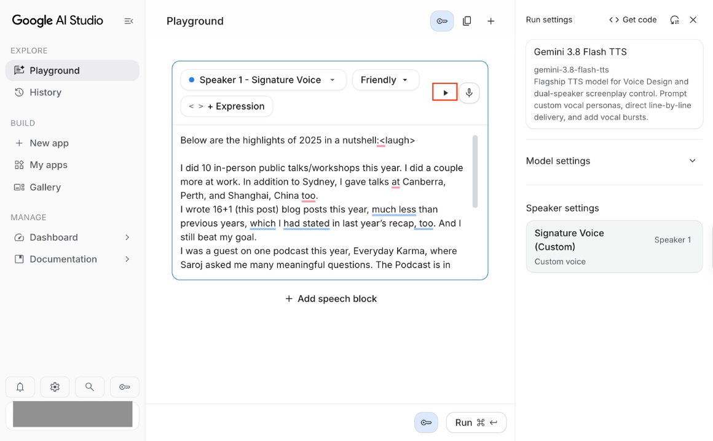713x441 pixels.
Task: Click inside the speech text area
Action: pos(323,202)
